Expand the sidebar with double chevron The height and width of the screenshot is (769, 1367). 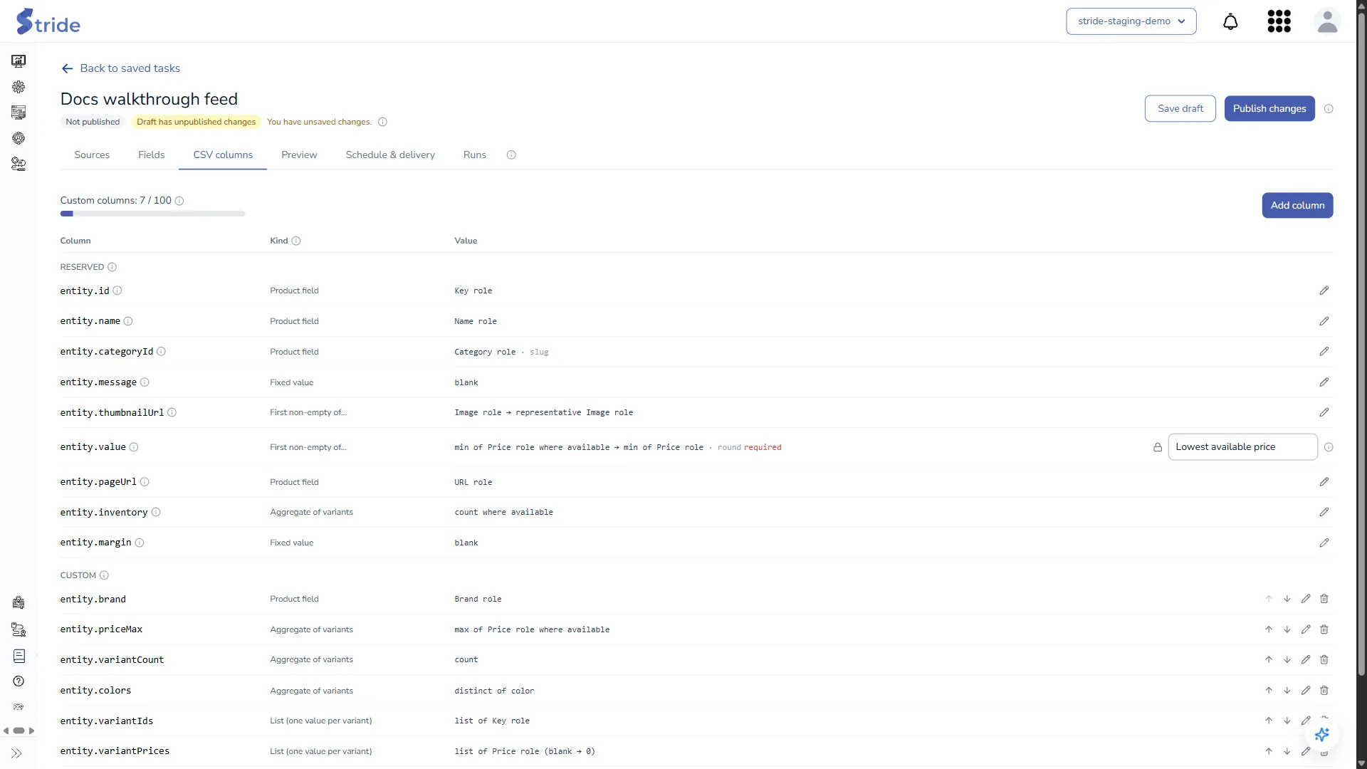[16, 753]
